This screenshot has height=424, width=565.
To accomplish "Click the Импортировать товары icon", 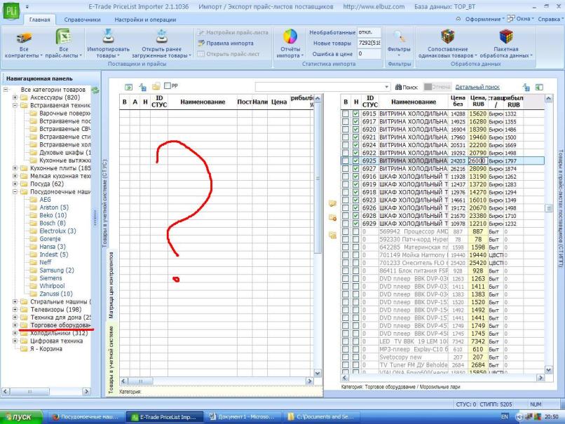I will 108,36.
